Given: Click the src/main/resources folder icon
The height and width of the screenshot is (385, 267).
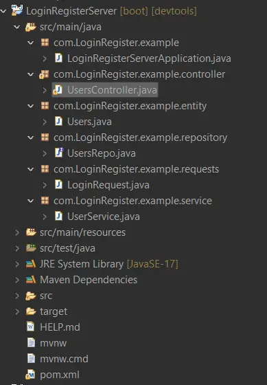Looking at the screenshot, I should pos(31,232).
